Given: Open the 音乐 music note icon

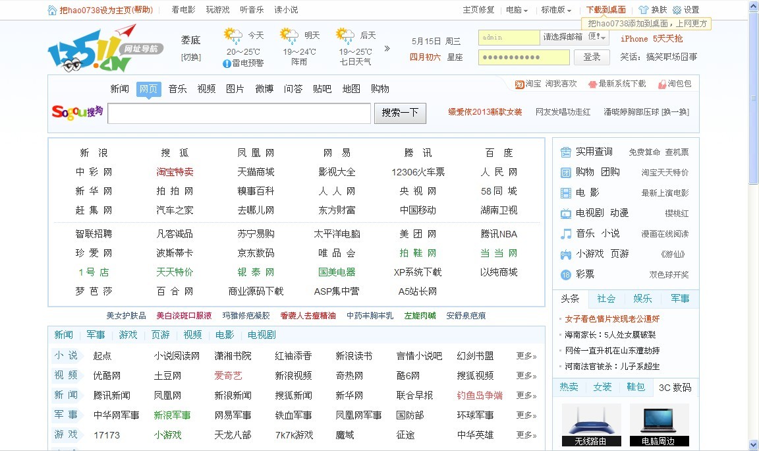Looking at the screenshot, I should (x=566, y=233).
